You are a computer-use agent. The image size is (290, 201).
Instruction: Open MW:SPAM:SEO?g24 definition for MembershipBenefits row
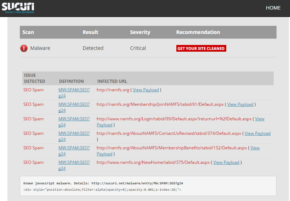74,151
